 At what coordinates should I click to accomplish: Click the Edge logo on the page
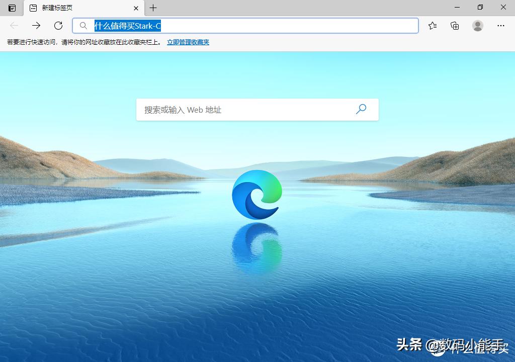tap(256, 194)
